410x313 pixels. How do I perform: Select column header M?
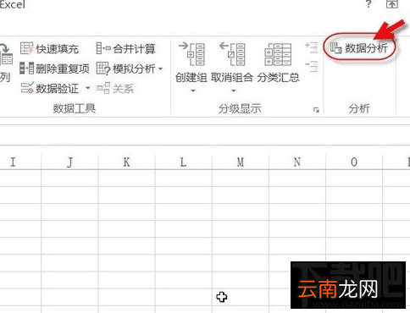[x=241, y=162]
